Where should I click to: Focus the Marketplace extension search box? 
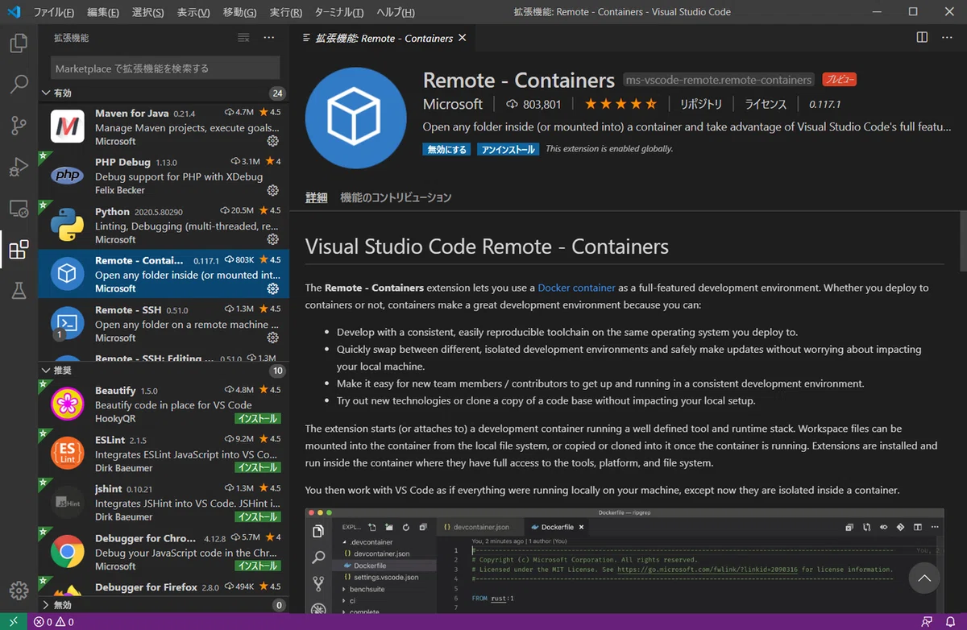pyautogui.click(x=165, y=68)
